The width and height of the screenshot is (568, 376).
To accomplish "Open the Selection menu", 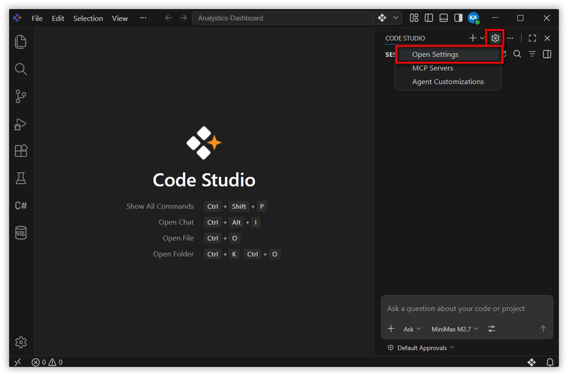I will 88,18.
